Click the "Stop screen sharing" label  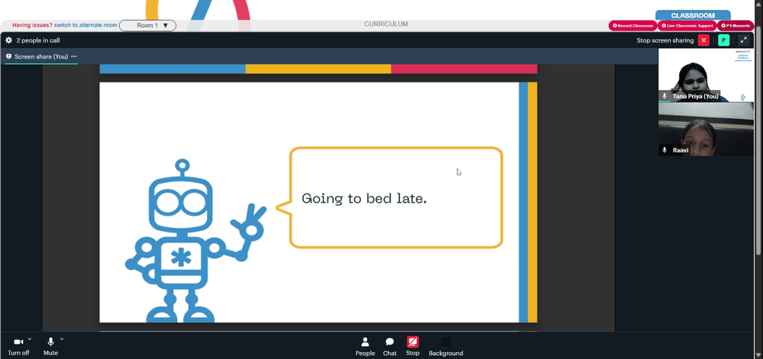tap(665, 40)
